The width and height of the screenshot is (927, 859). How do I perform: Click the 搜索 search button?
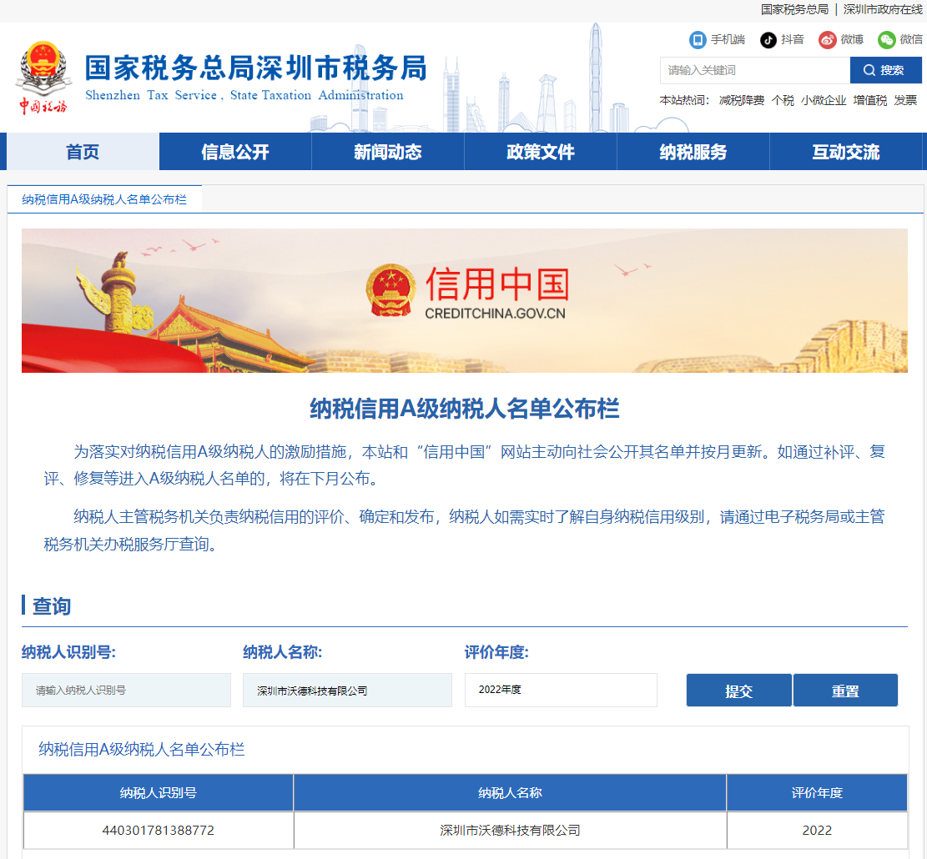(885, 70)
